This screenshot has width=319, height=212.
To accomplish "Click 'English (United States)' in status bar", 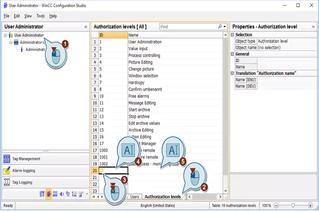I will pyautogui.click(x=158, y=206).
